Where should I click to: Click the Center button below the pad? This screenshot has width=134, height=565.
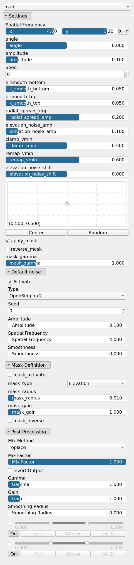click(x=36, y=233)
